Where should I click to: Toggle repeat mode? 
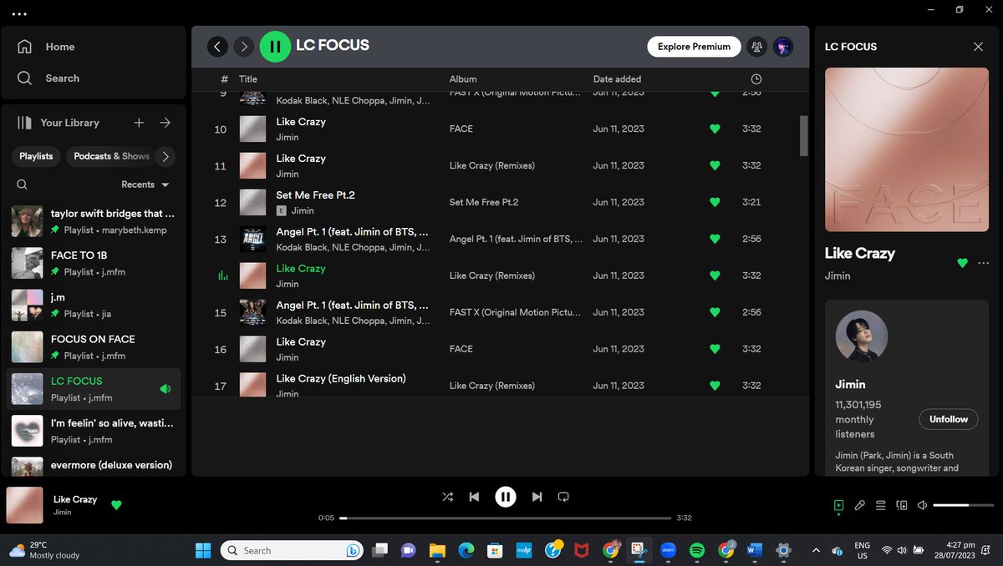[x=563, y=497]
